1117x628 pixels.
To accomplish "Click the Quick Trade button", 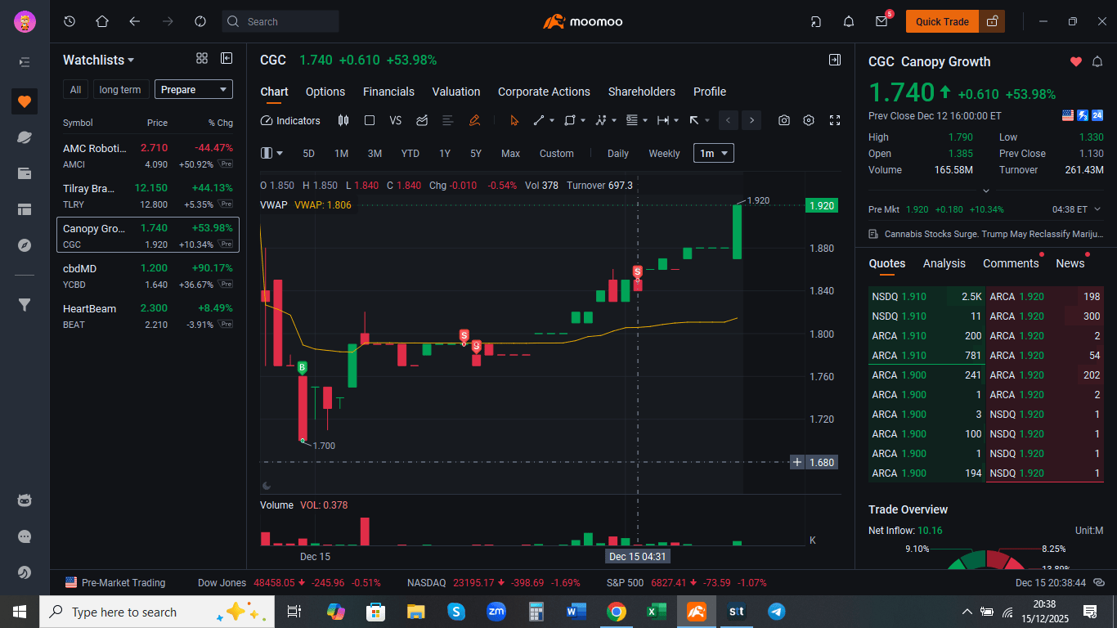I will click(942, 21).
